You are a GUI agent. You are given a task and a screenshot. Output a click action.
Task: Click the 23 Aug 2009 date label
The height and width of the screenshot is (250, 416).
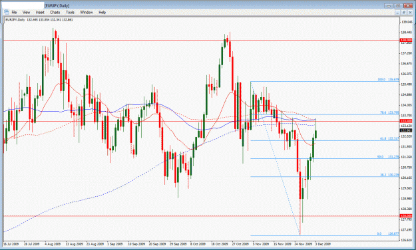[95, 244]
